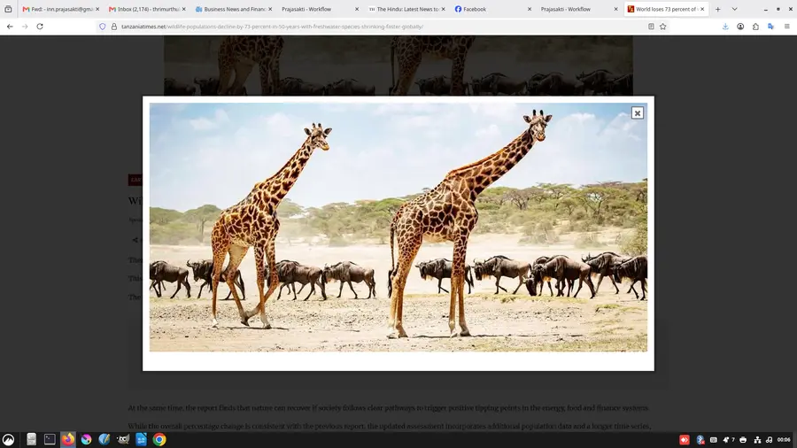Open audio volume tray icon

click(769, 440)
